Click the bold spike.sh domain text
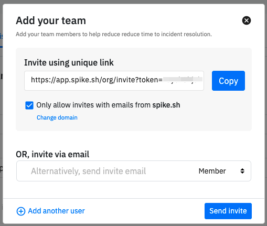 tap(166, 105)
